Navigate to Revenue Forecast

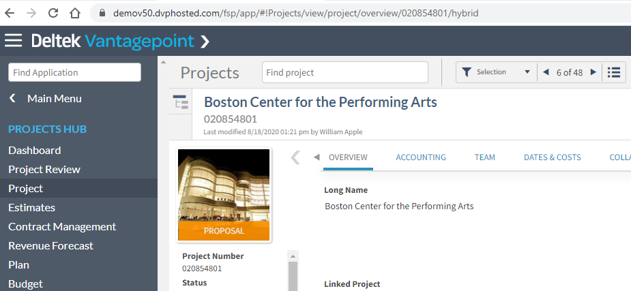click(50, 245)
